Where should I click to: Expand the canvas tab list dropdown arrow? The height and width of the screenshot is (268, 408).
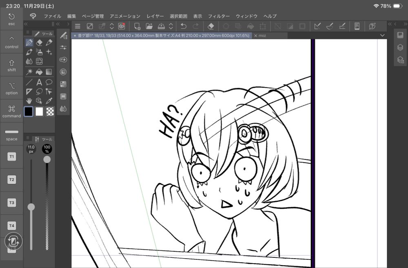tap(382, 35)
